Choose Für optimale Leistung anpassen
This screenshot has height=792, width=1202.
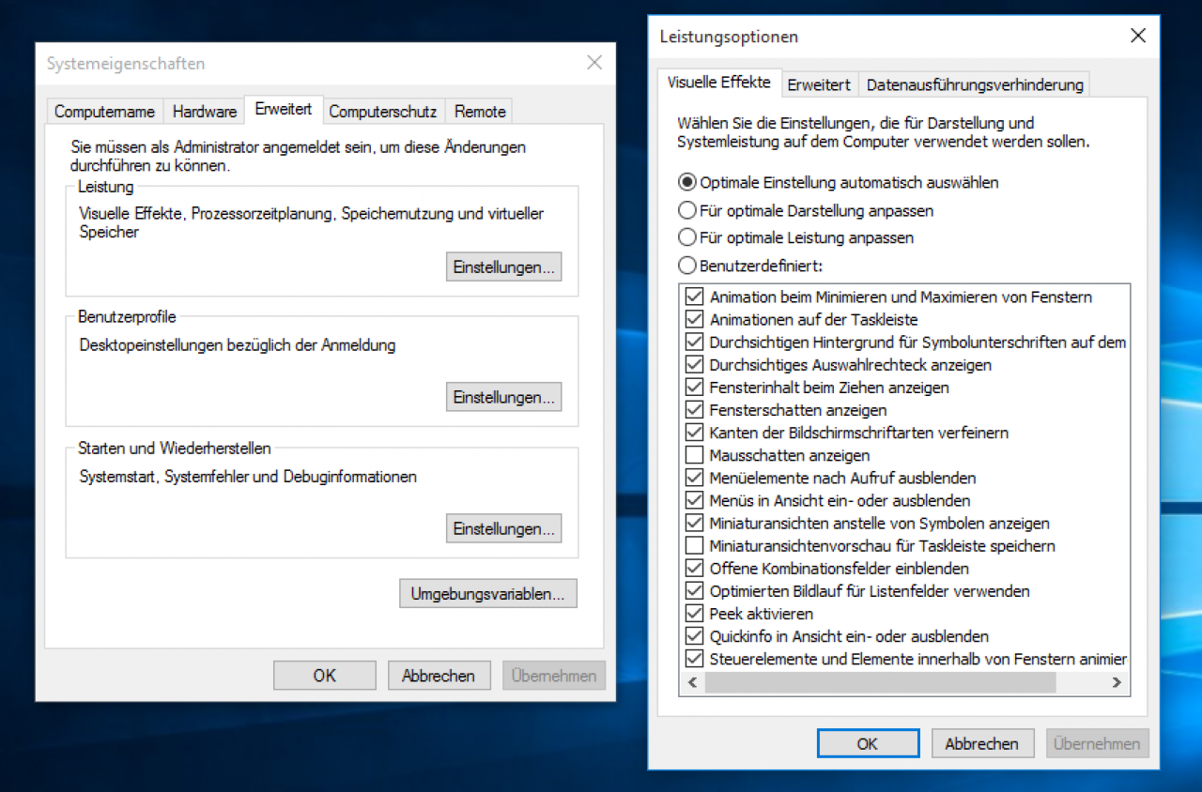(x=796, y=237)
